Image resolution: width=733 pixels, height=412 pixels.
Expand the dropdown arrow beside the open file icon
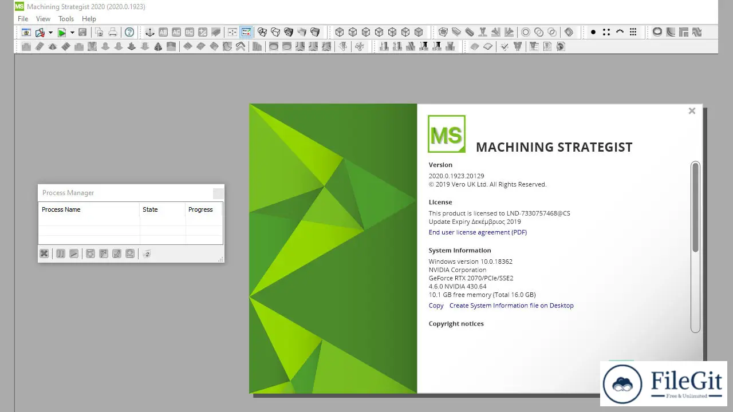pyautogui.click(x=50, y=33)
